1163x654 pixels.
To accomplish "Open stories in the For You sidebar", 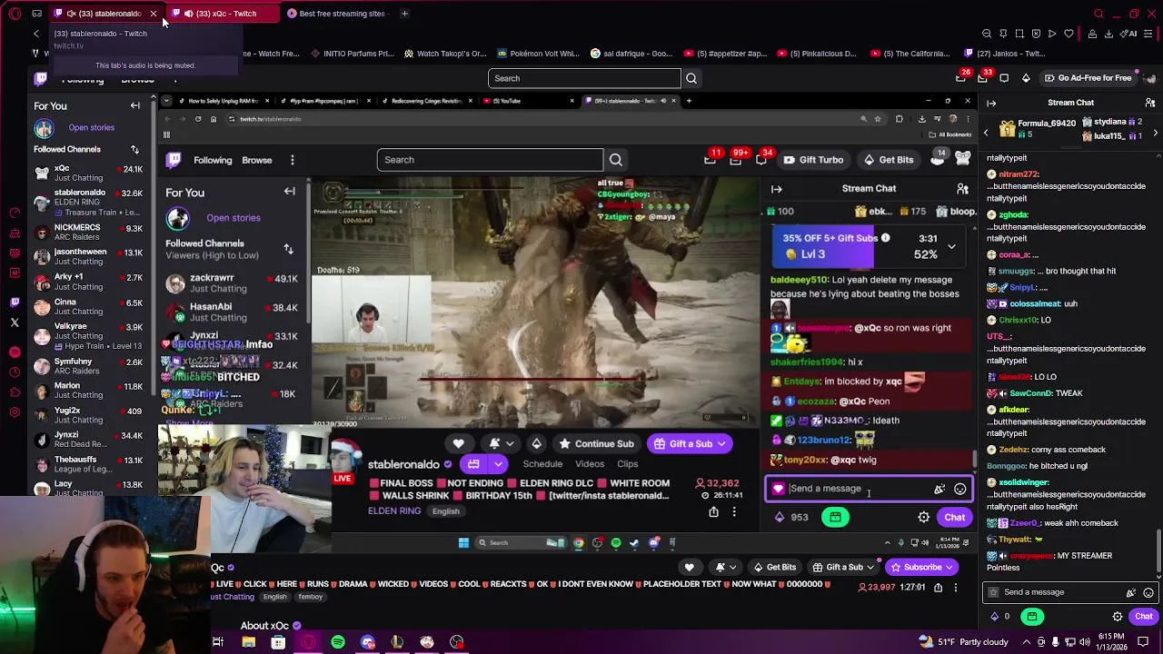I will coord(91,128).
